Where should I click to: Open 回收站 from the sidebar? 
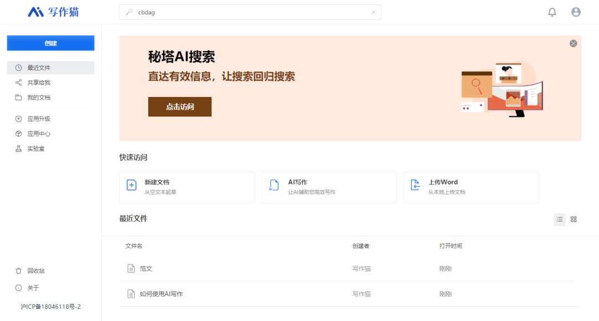coord(50,271)
